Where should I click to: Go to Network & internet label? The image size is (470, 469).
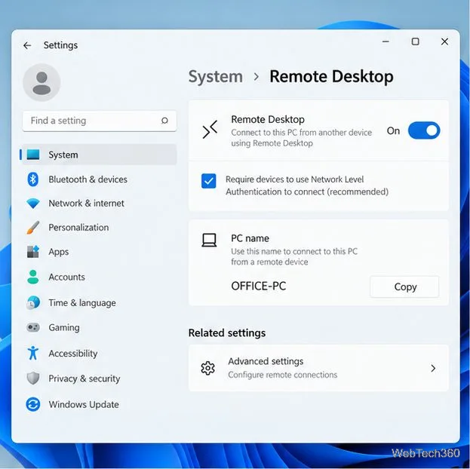[x=86, y=203]
